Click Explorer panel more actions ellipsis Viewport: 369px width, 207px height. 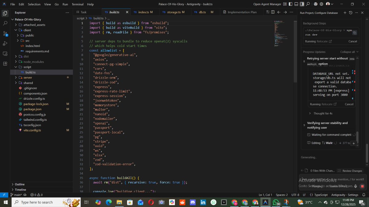[67, 13]
